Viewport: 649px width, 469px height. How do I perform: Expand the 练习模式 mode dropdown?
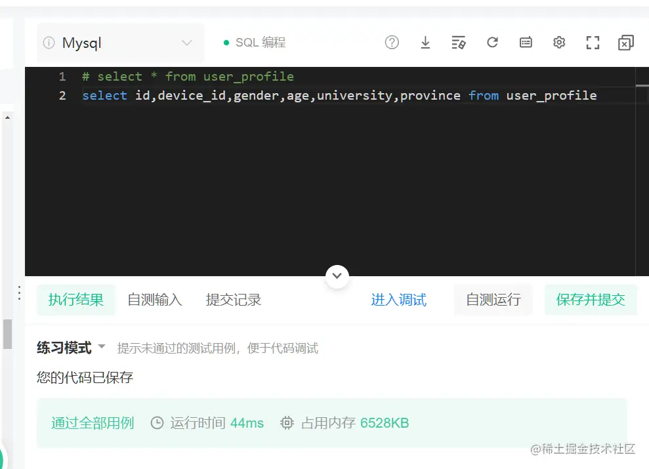point(71,348)
